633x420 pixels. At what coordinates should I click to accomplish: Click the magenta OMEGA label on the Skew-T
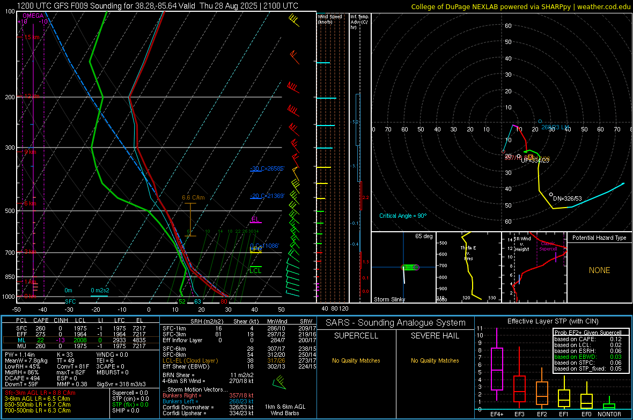[33, 16]
